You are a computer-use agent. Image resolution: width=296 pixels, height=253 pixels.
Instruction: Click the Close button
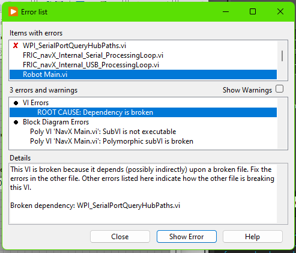(x=120, y=237)
